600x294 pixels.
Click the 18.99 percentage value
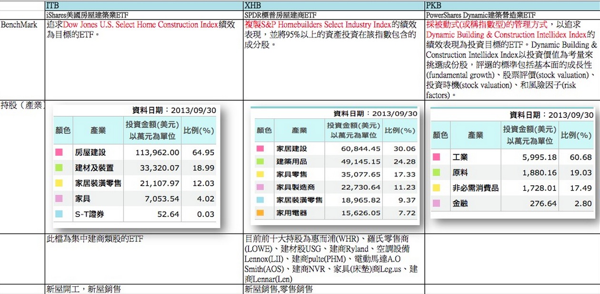[204, 168]
